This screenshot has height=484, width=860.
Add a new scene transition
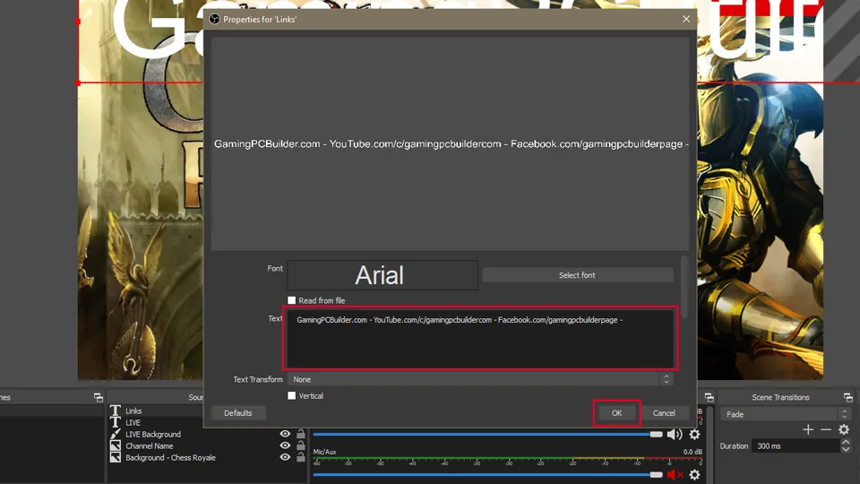[808, 429]
